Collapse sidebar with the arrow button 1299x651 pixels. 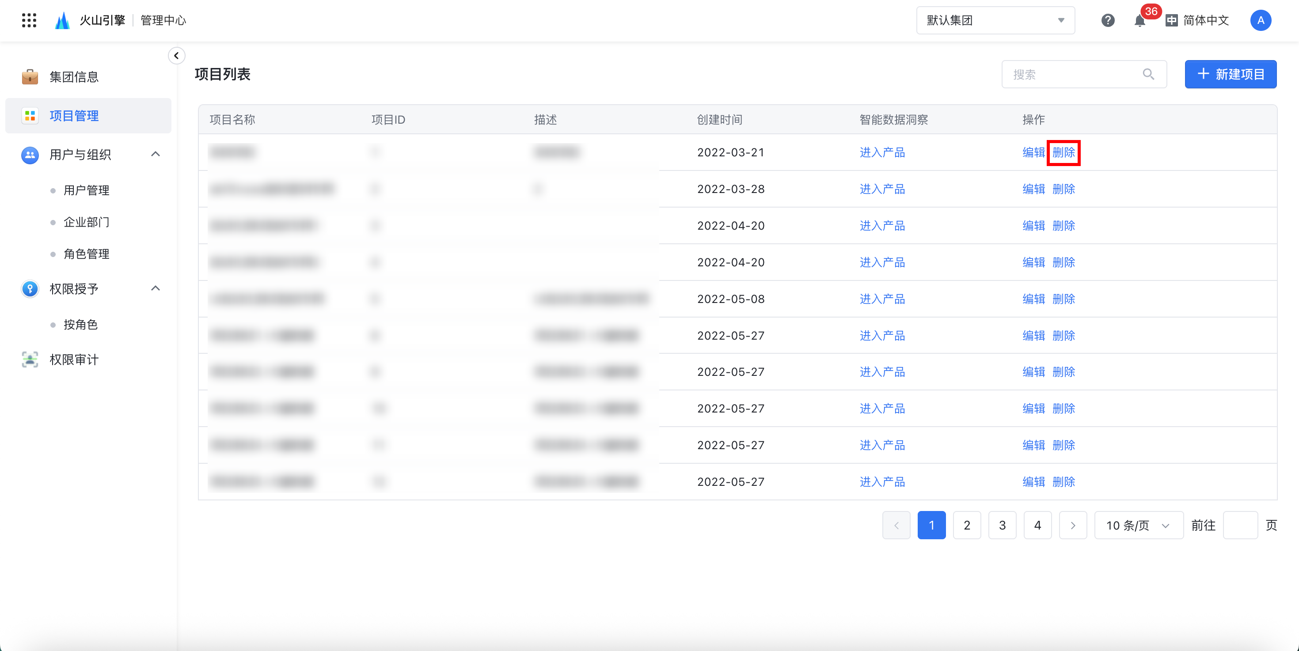pyautogui.click(x=176, y=55)
